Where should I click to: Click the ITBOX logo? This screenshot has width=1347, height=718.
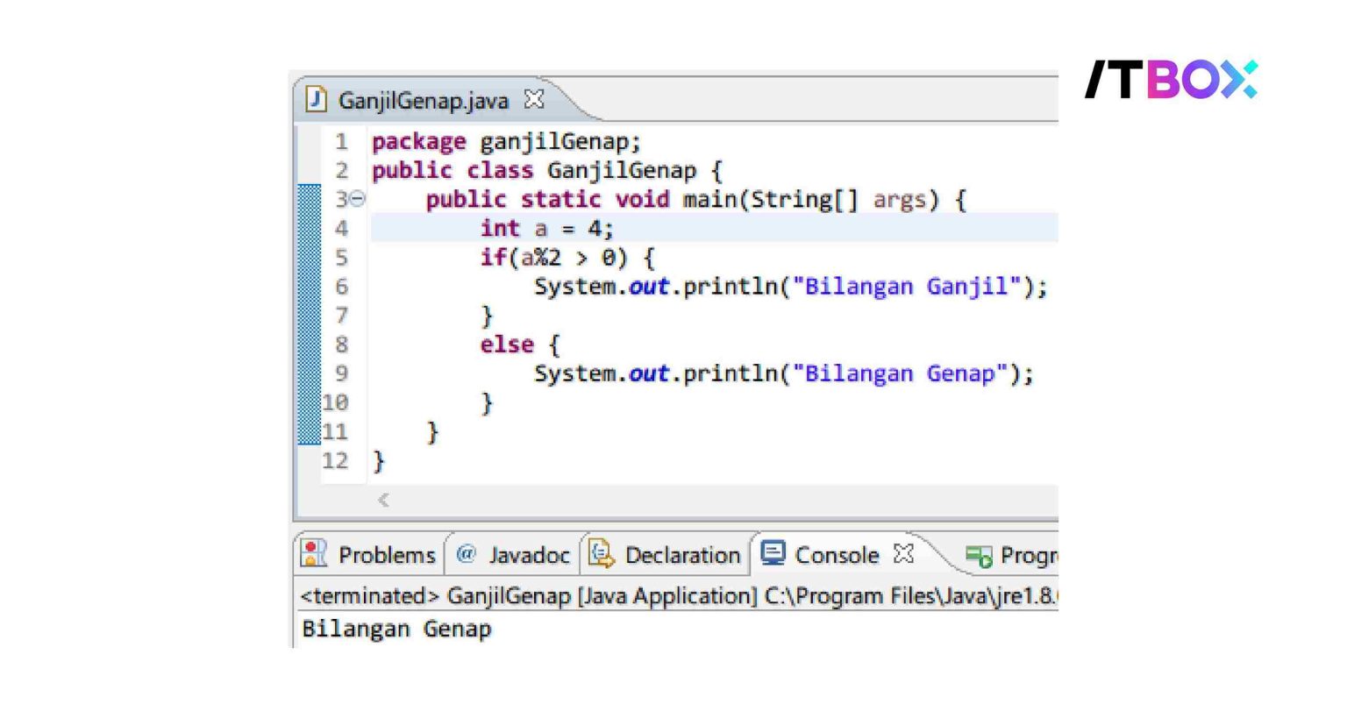coord(1172,79)
